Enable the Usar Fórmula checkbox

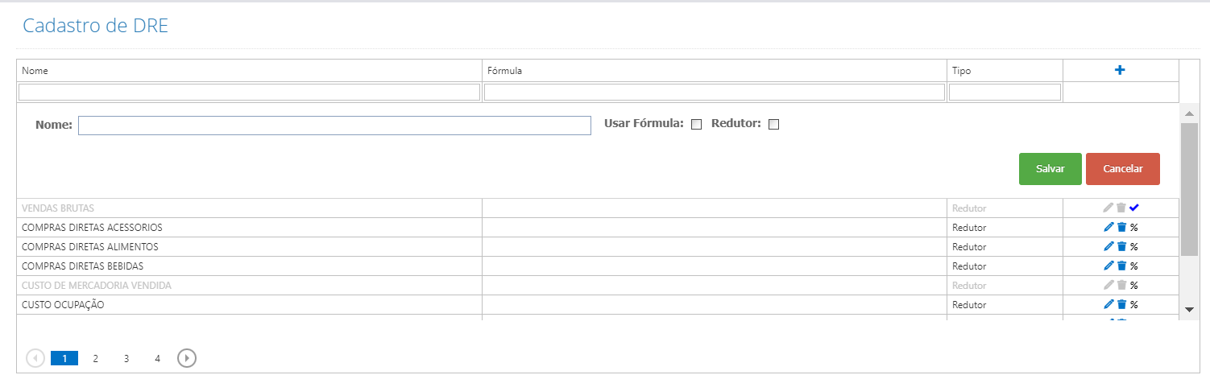coord(697,125)
